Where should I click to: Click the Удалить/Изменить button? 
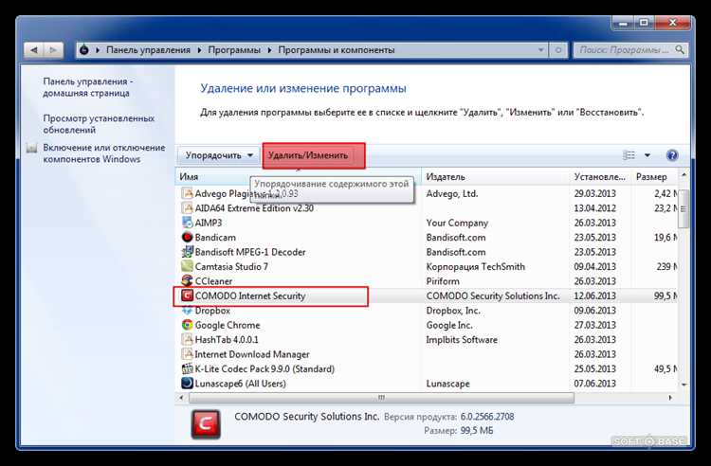(x=314, y=155)
